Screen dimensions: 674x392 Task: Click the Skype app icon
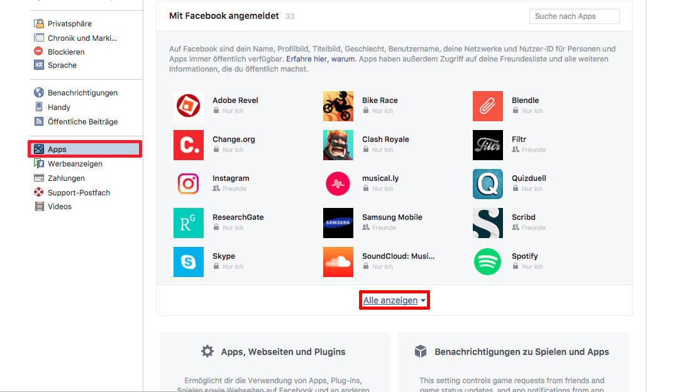coord(188,262)
